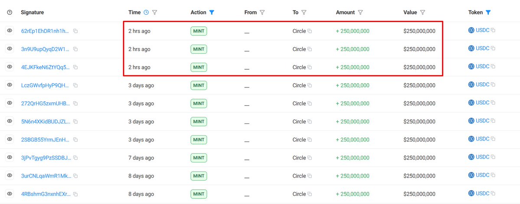Toggle eye icon for 62rEp1EhDR1nh1h row

pyautogui.click(x=10, y=31)
